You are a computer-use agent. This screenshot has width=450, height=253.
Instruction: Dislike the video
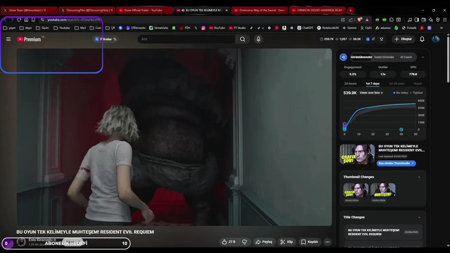click(244, 242)
